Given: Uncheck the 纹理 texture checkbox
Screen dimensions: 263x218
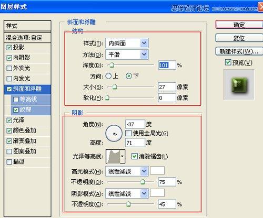Looking at the screenshot, I should pyautogui.click(x=16, y=110).
